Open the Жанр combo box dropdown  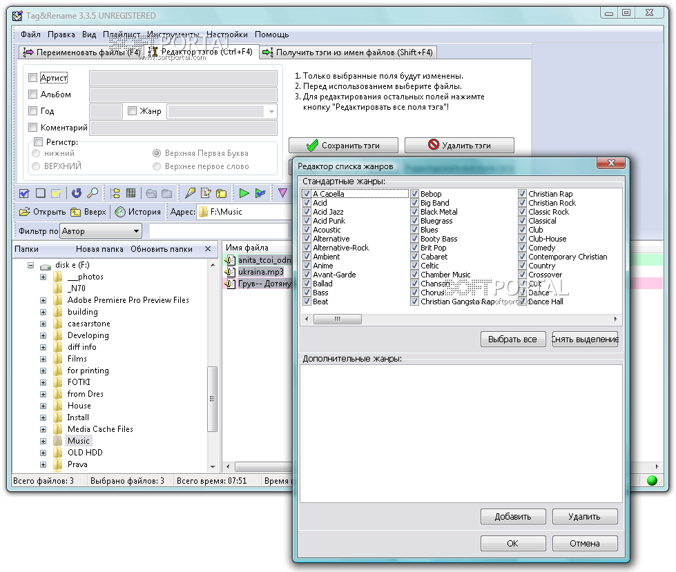271,111
